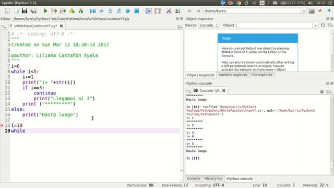Image resolution: width=334 pixels, height=188 pixels.
Task: Save the current file with the floppy icon
Action: click(25, 10)
